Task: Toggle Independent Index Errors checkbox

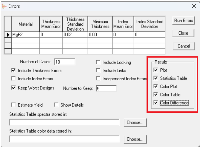Action: 98,79
